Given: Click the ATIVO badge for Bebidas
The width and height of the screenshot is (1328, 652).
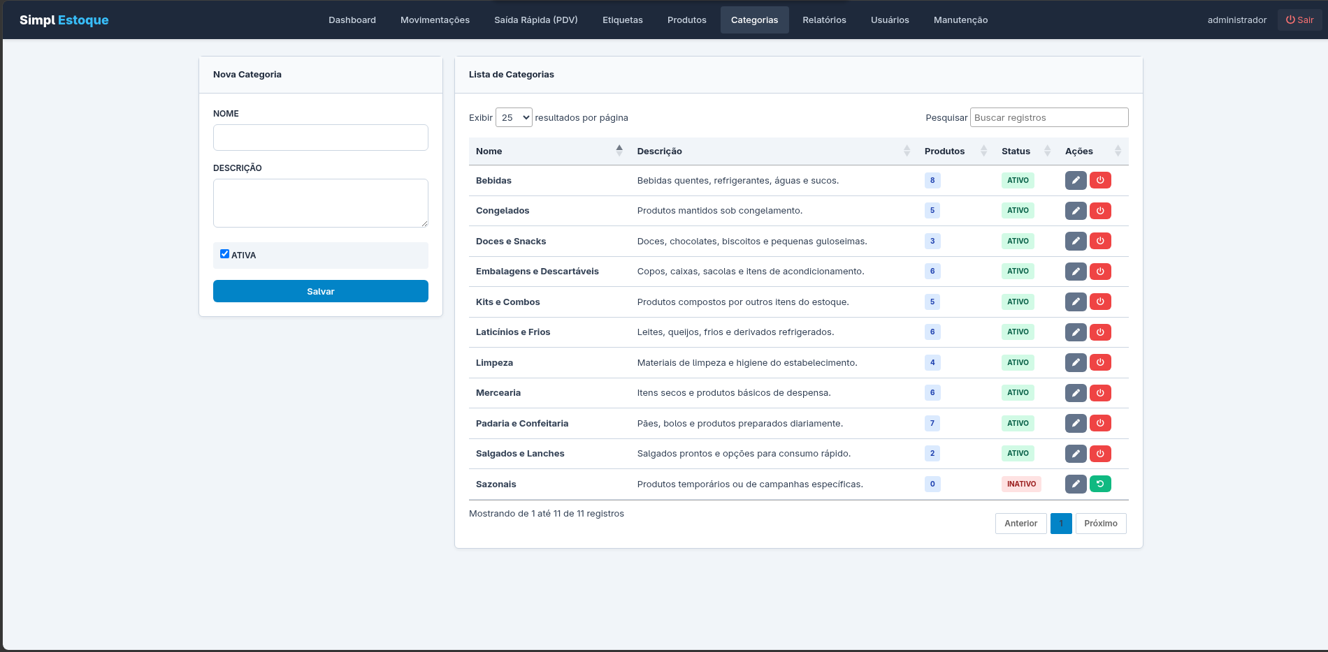Looking at the screenshot, I should [x=1018, y=180].
